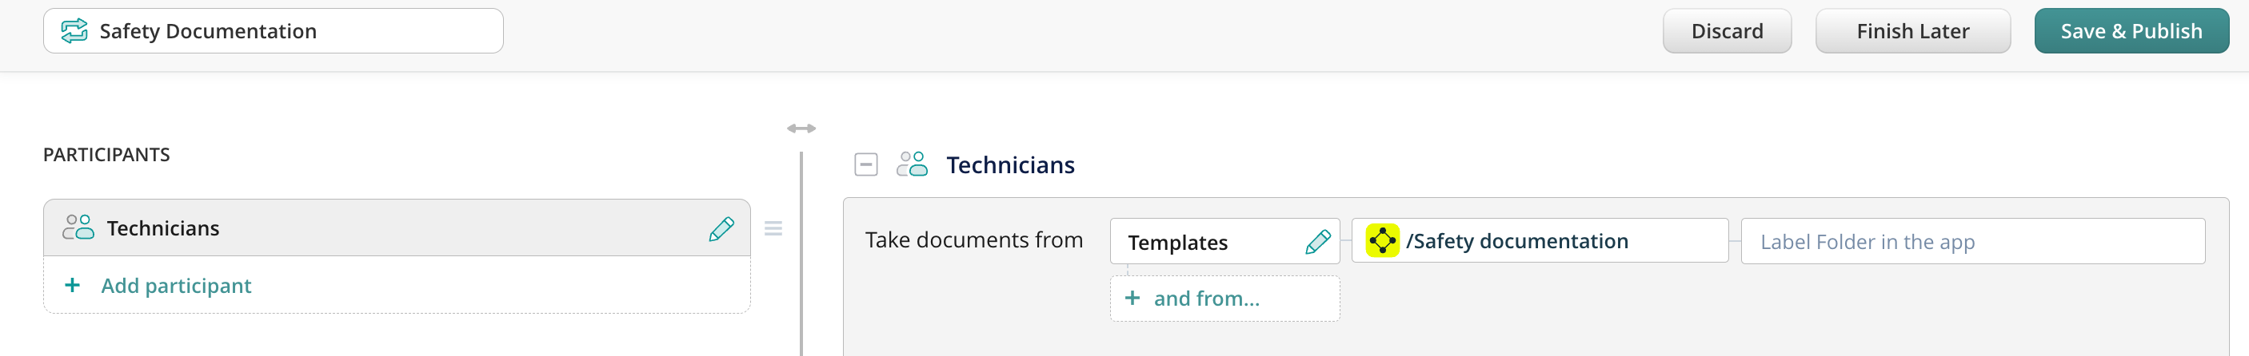The width and height of the screenshot is (2249, 356).
Task: Click the group icon beside Technicians heading
Action: tap(913, 164)
